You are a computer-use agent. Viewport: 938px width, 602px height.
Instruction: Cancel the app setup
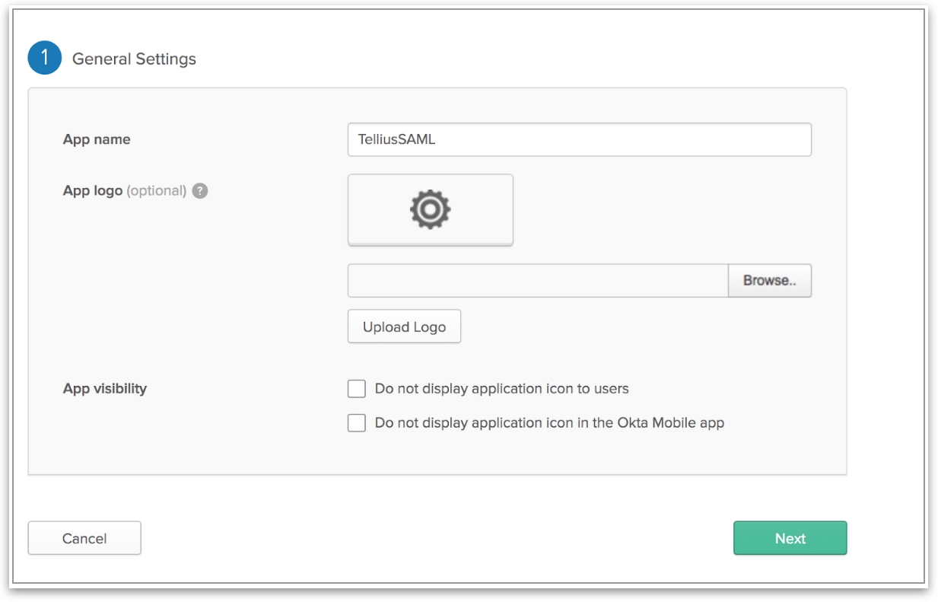[84, 538]
